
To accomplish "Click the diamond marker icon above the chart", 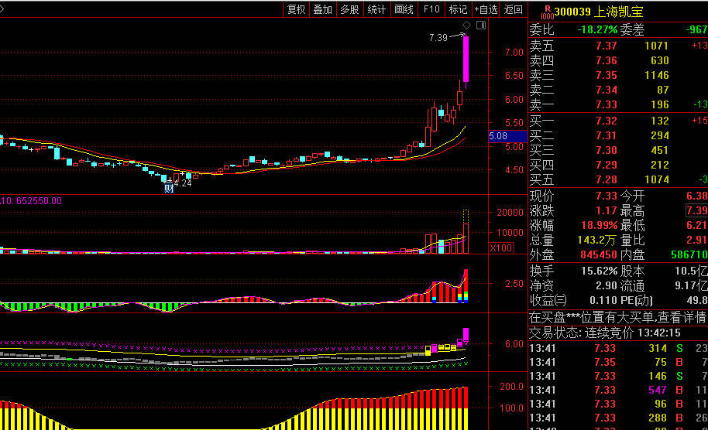I will (467, 26).
